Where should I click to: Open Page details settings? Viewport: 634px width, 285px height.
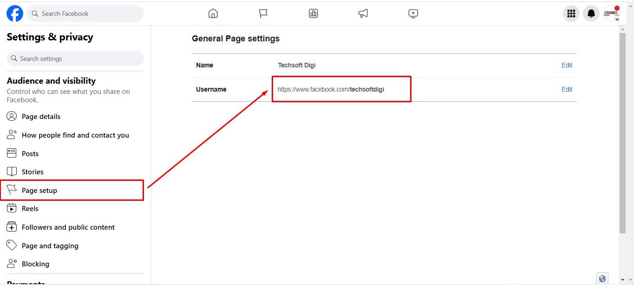(x=41, y=117)
